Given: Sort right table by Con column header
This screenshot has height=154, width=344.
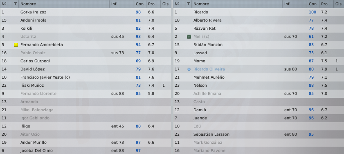Looking at the screenshot, I should point(313,4).
